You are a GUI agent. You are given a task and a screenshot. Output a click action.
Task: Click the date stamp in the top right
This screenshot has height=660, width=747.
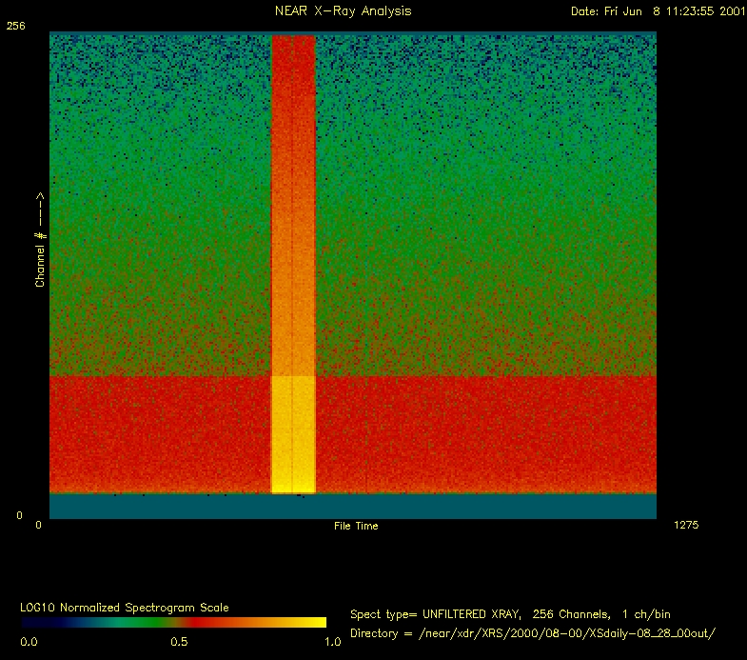[x=657, y=11]
